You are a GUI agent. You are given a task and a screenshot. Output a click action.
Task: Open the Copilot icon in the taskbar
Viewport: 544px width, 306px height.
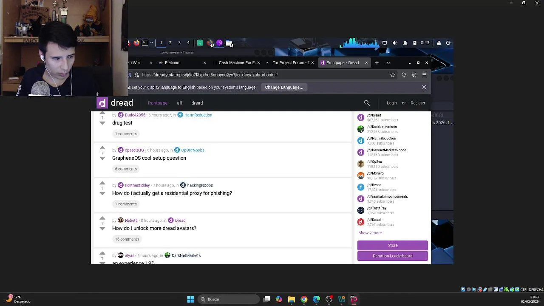(x=279, y=299)
